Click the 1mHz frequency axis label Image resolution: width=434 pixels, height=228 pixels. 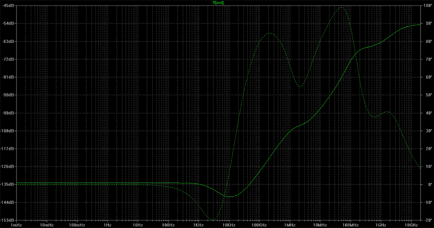tap(16, 225)
